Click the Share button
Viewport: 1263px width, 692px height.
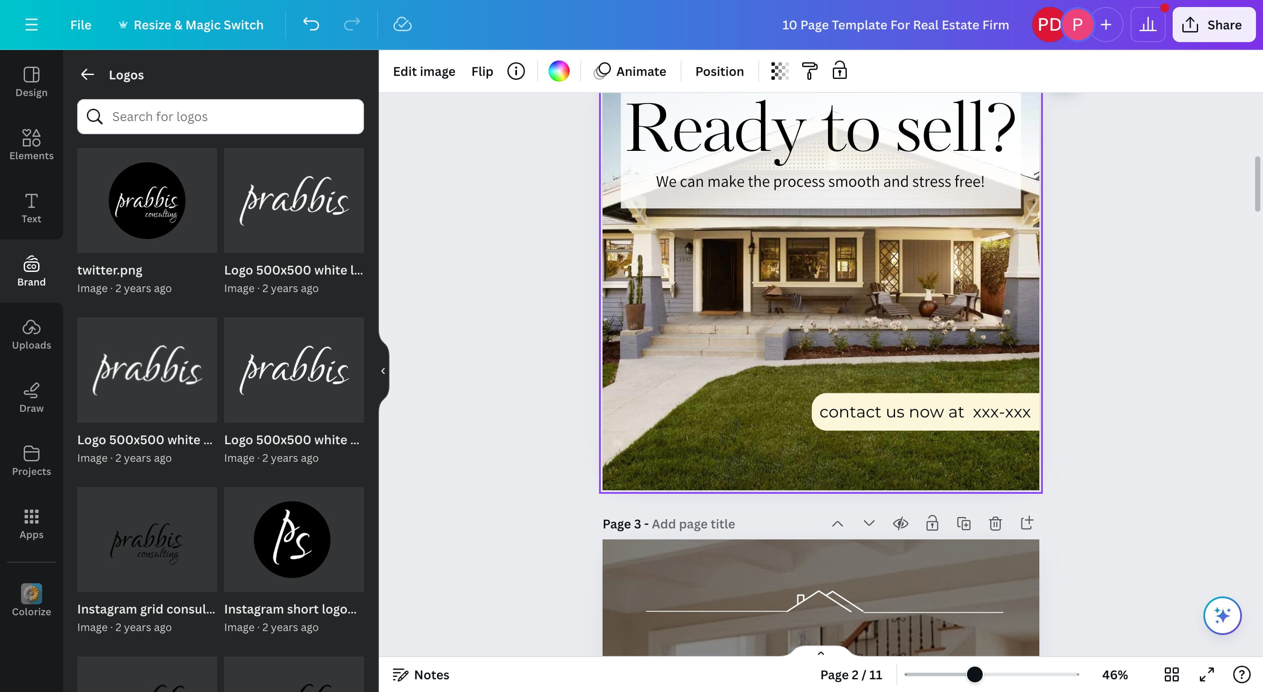point(1213,25)
